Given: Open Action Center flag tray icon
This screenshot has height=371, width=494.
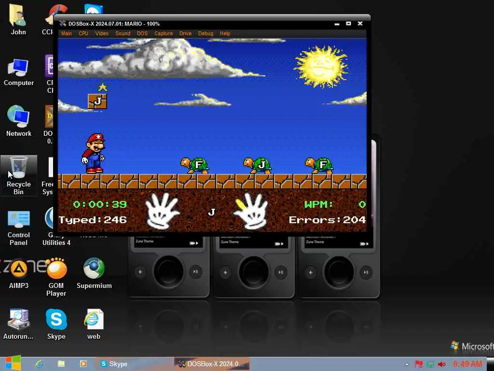Looking at the screenshot, I should pyautogui.click(x=419, y=364).
